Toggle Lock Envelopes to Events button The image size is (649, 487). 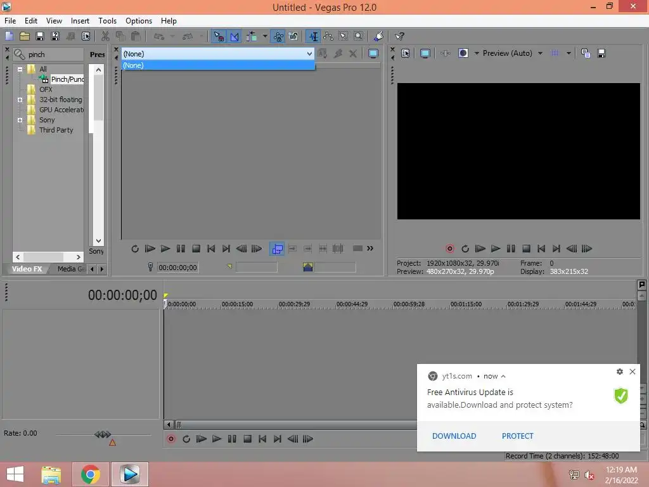[278, 36]
